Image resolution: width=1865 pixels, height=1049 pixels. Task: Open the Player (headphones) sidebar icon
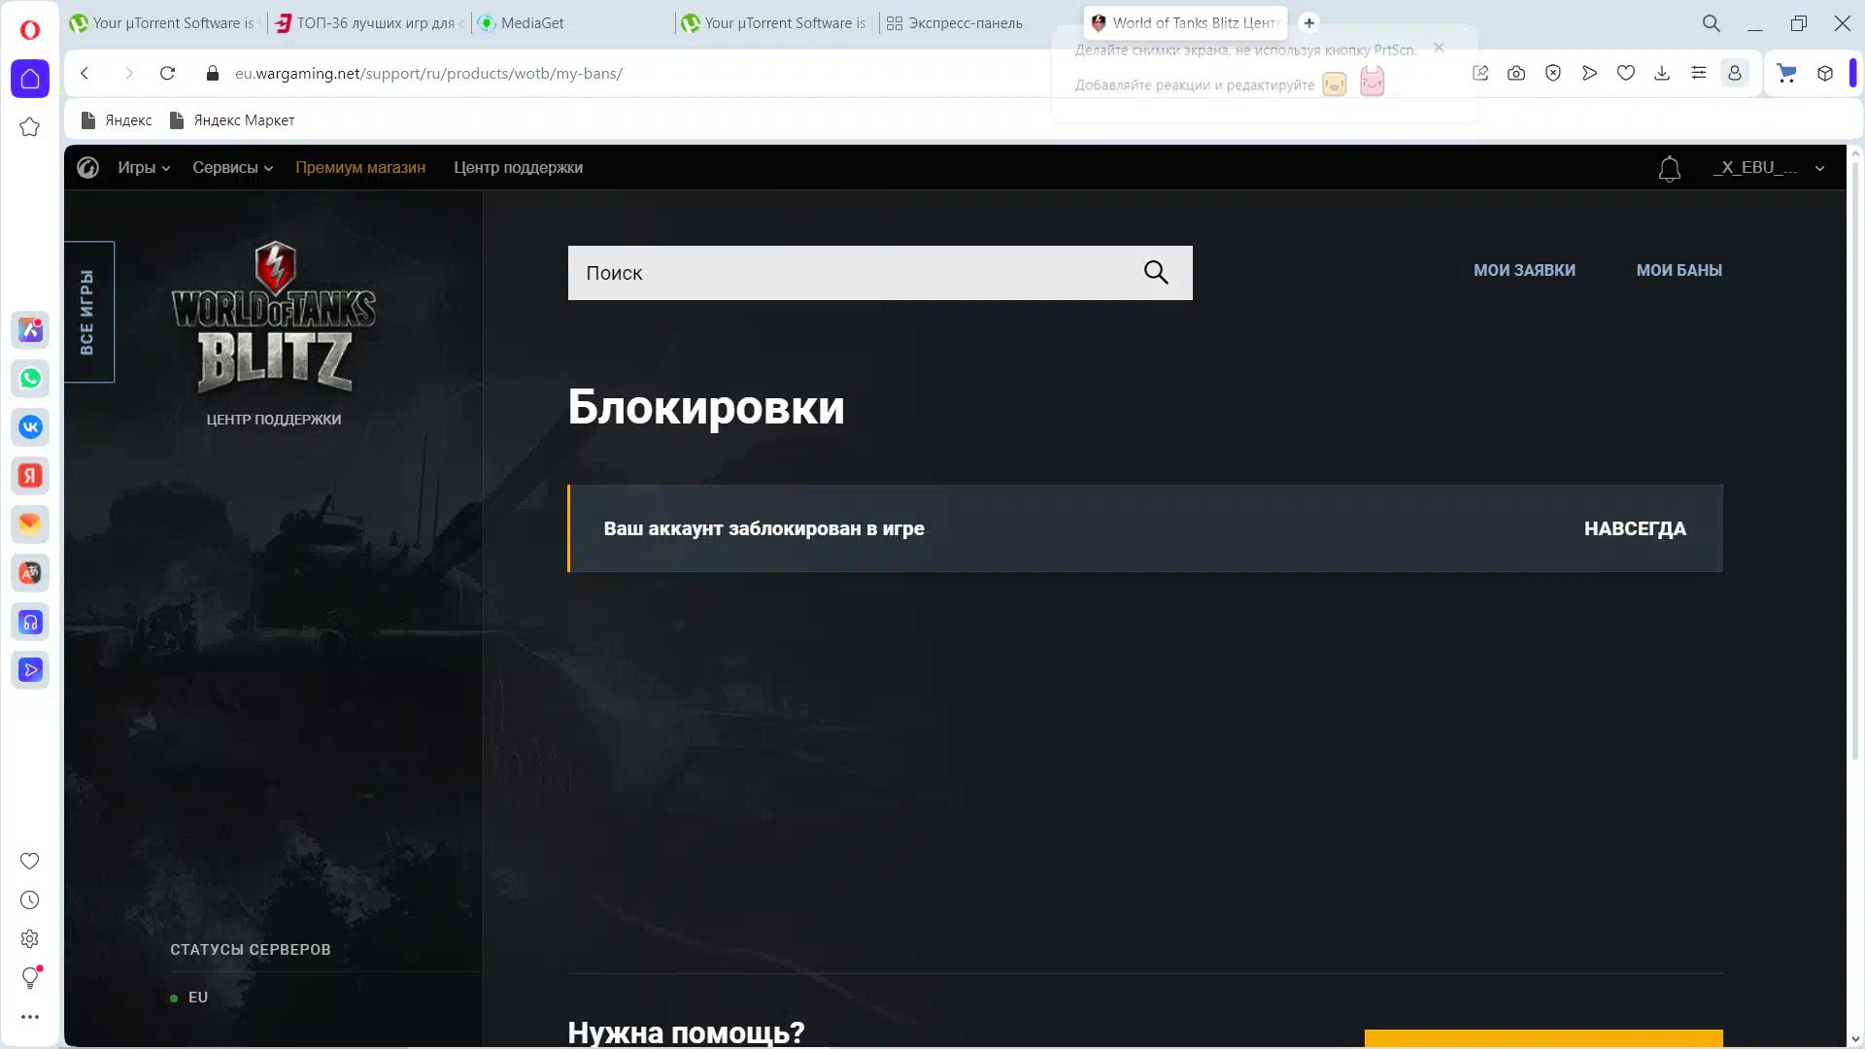pyautogui.click(x=30, y=622)
